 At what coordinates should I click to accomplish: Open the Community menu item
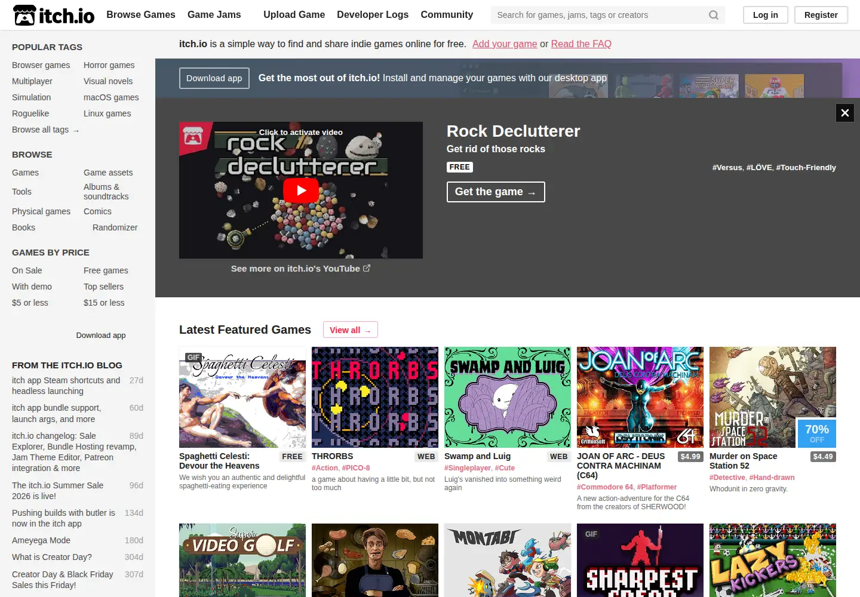point(447,15)
